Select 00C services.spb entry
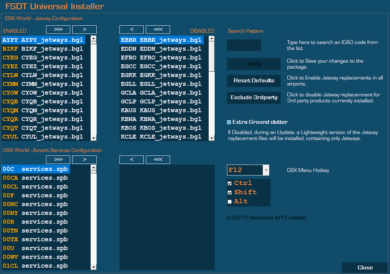Viewport: 390px width, 274px height. coord(35,169)
